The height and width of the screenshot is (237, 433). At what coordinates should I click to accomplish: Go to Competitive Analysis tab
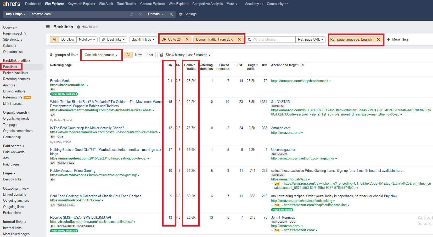207,4
